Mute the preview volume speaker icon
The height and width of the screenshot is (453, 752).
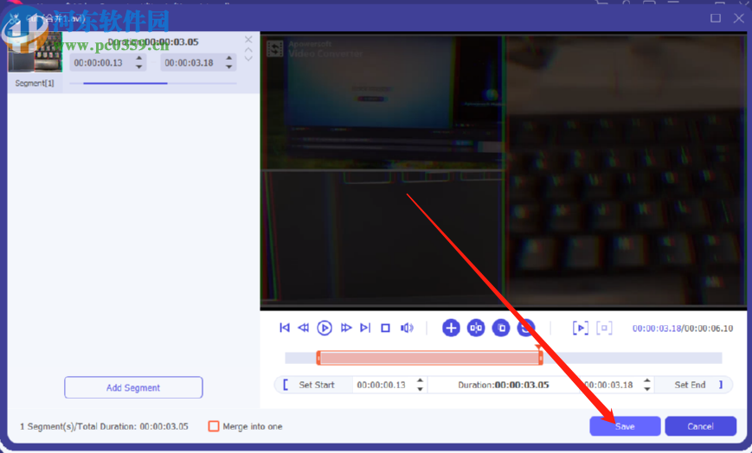pyautogui.click(x=407, y=328)
